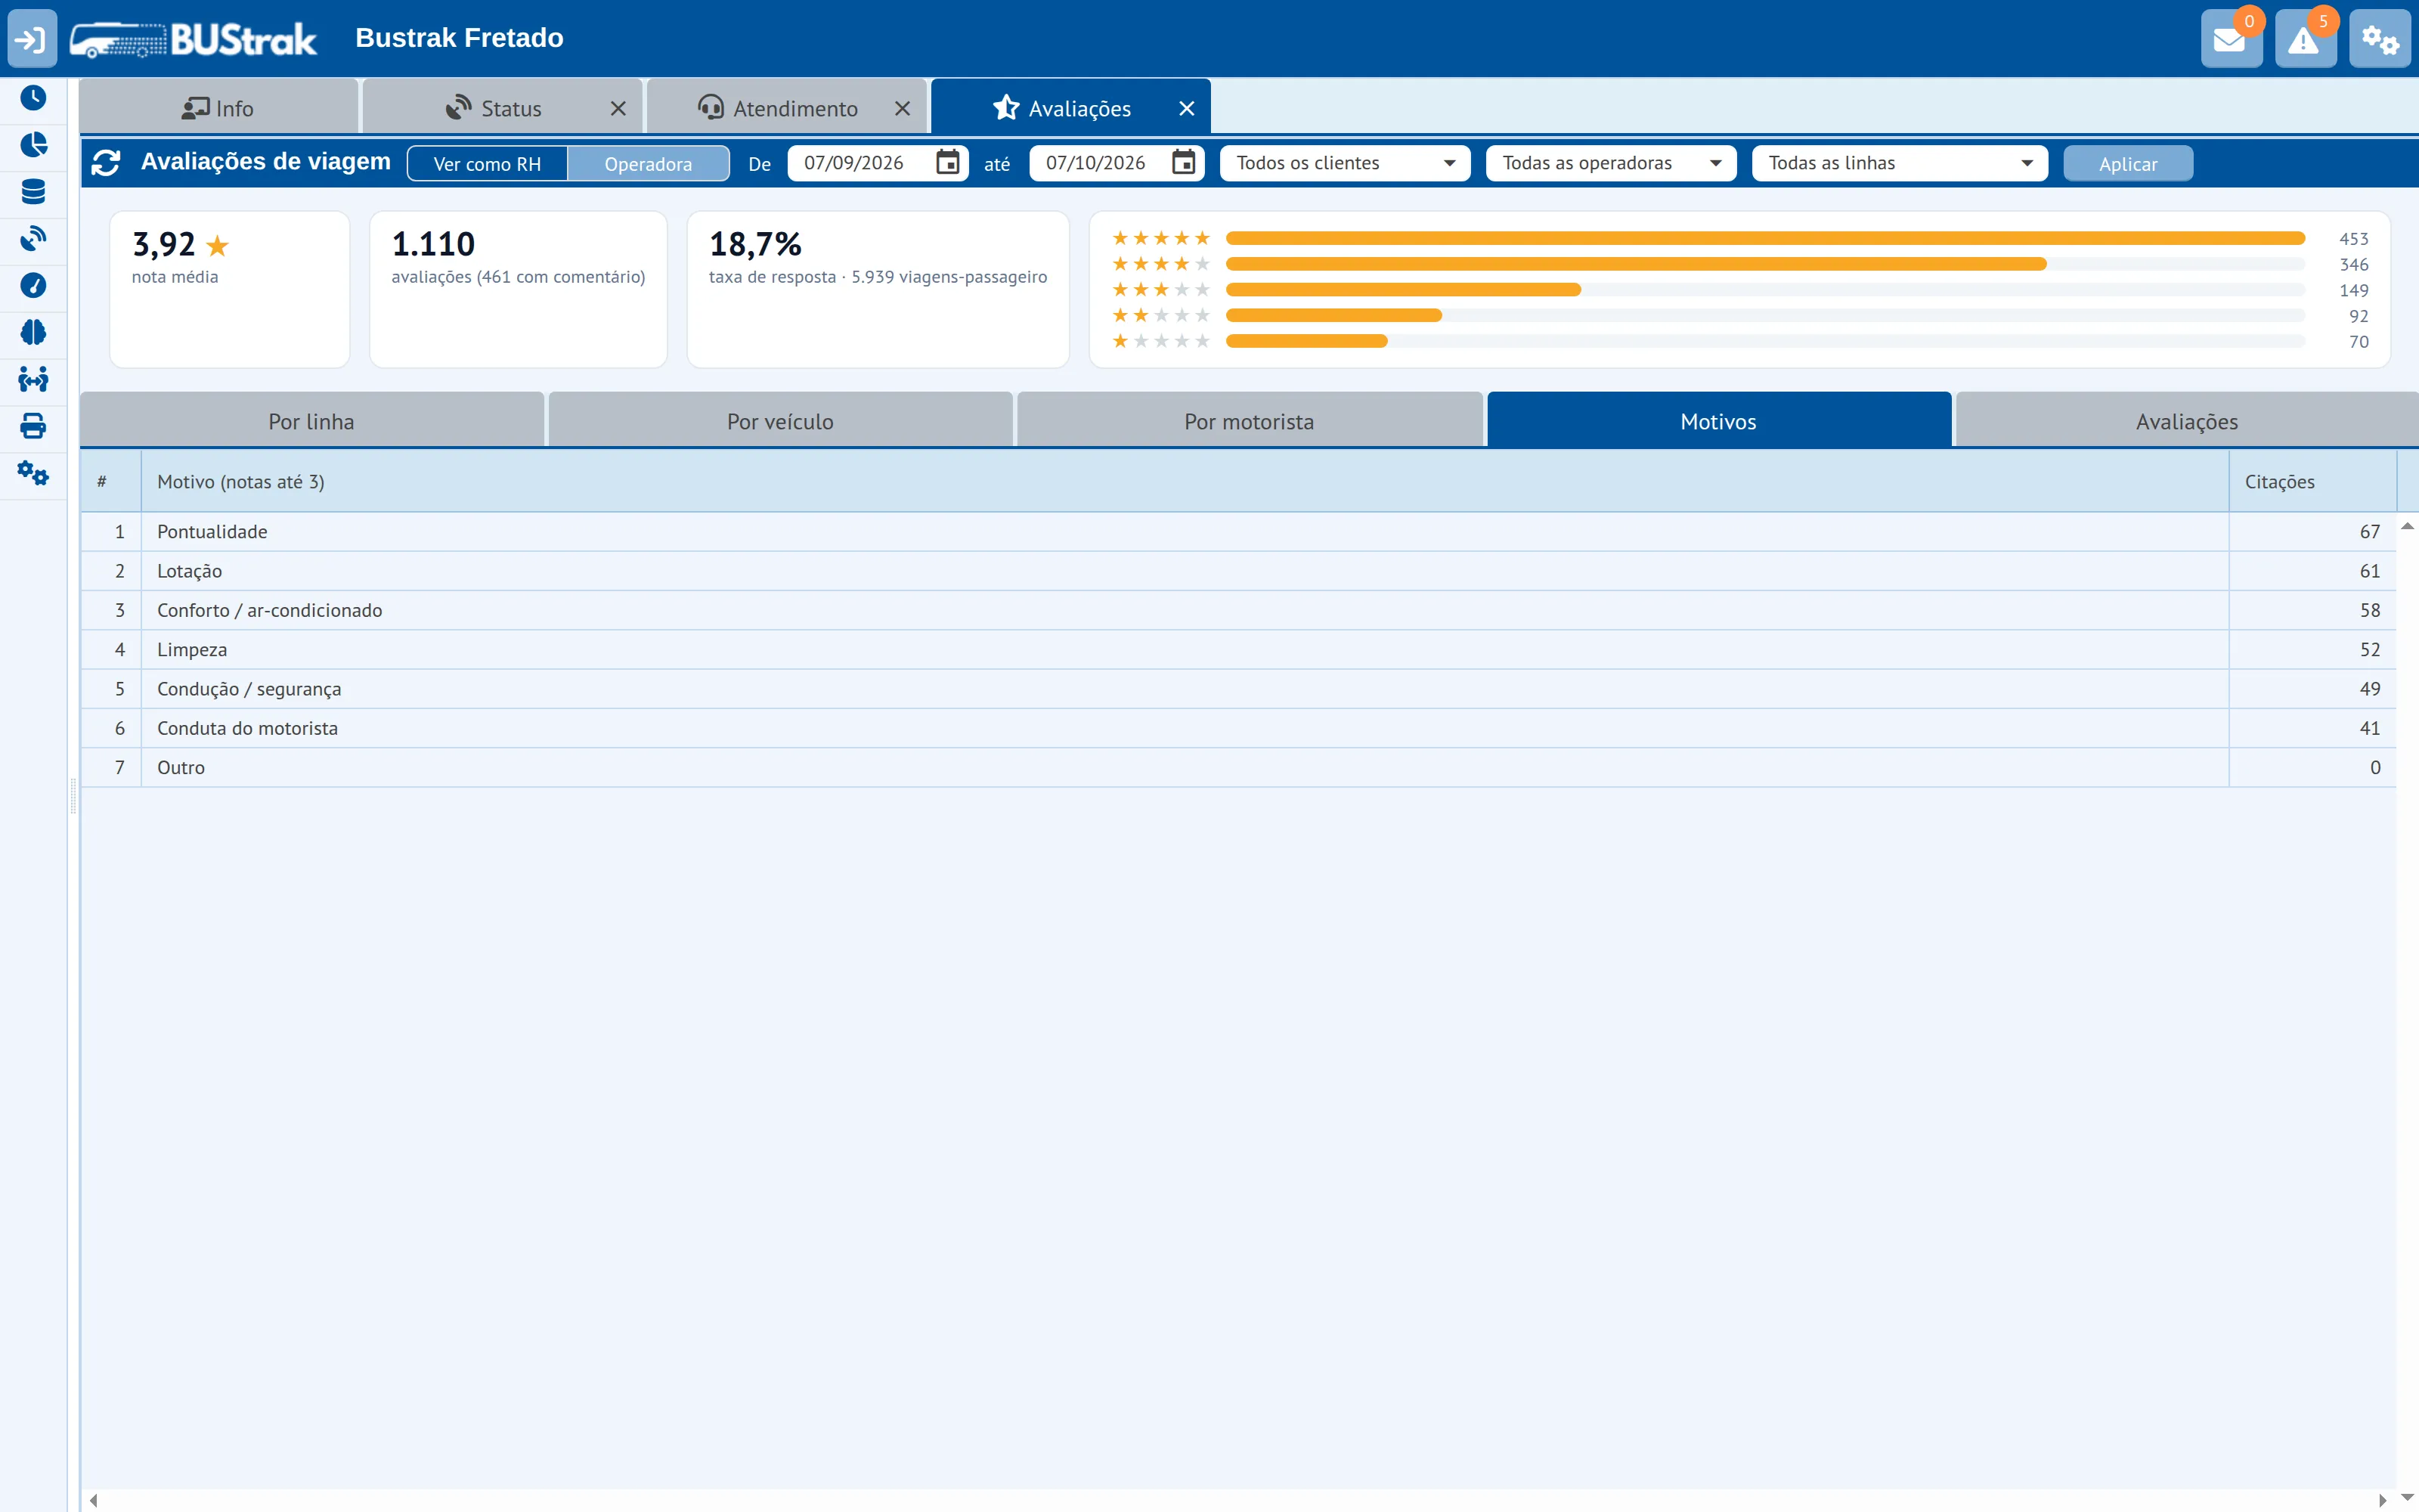Click the five-star rating bar
This screenshot has width=2419, height=1512.
point(1765,238)
